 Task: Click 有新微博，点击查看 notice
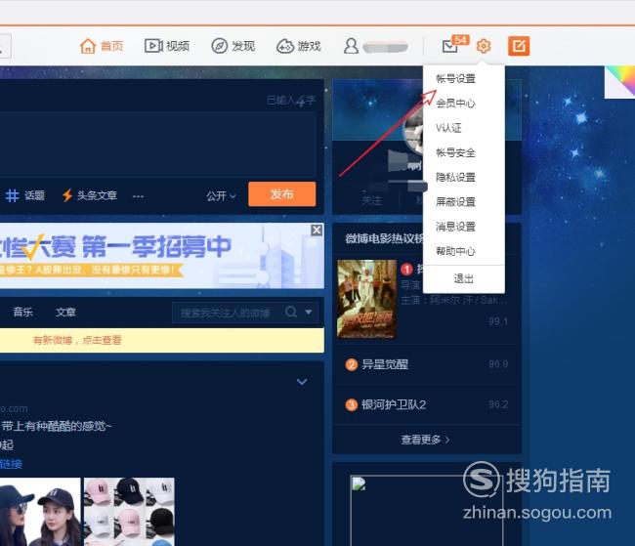coord(77,340)
